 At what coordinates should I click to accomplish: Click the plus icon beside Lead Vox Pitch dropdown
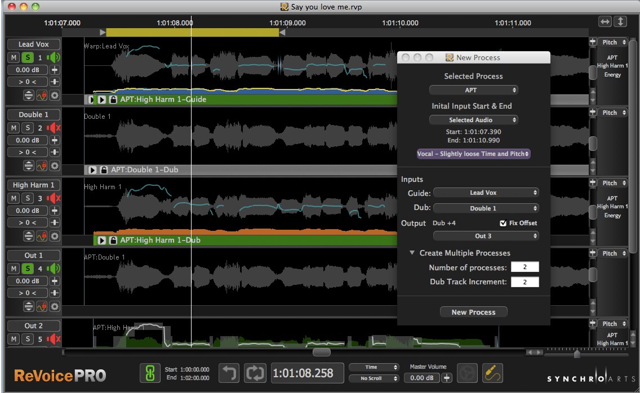(593, 42)
